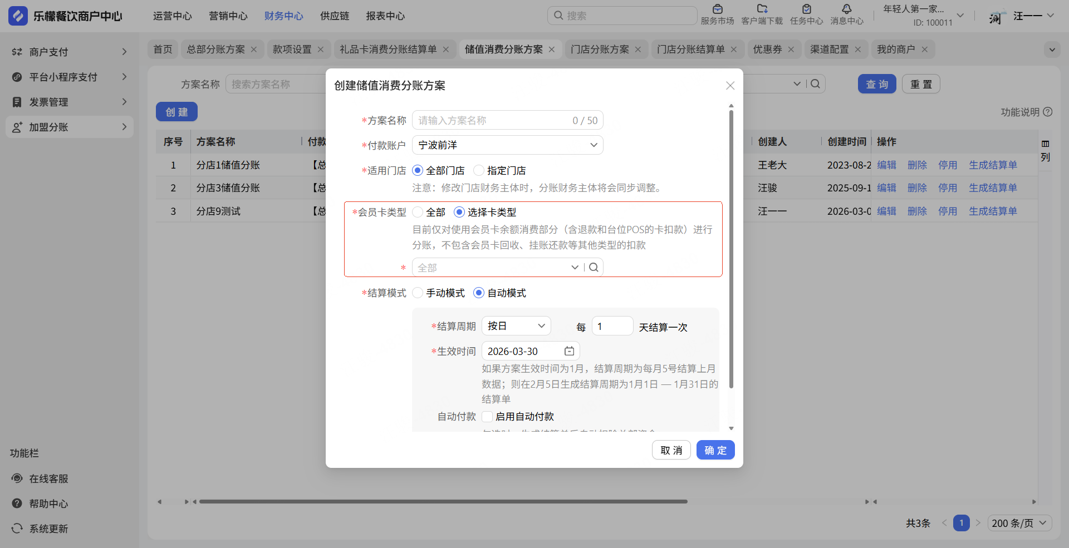
Task: Open 财务中心 top menu
Action: tap(284, 16)
